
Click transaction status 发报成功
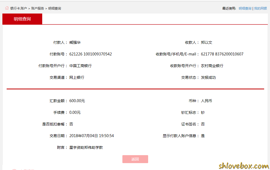pos(208,78)
